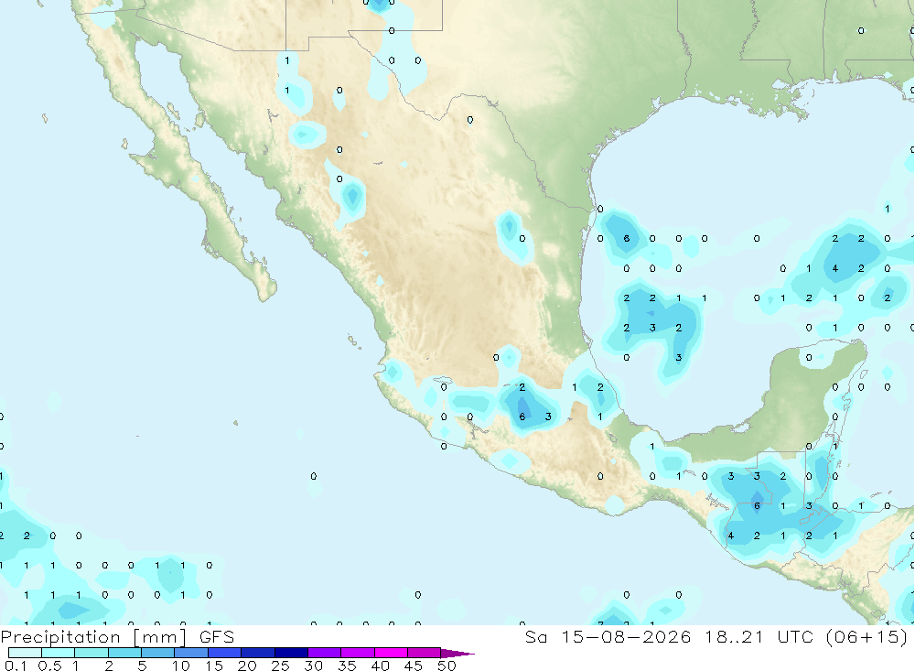The height and width of the screenshot is (671, 915).
Task: Click the 'Precipitation [mm]' title text
Action: tap(94, 636)
